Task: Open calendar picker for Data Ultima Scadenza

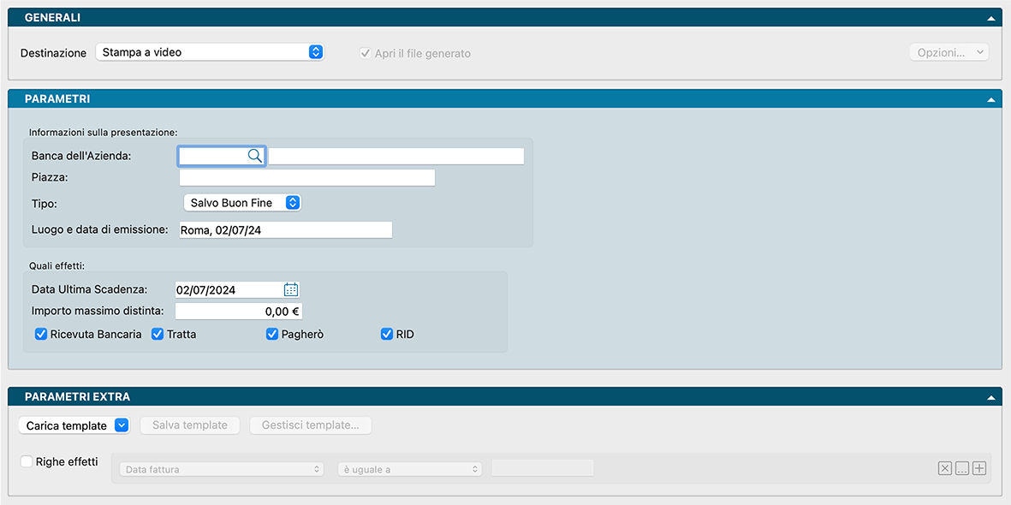Action: coord(291,289)
